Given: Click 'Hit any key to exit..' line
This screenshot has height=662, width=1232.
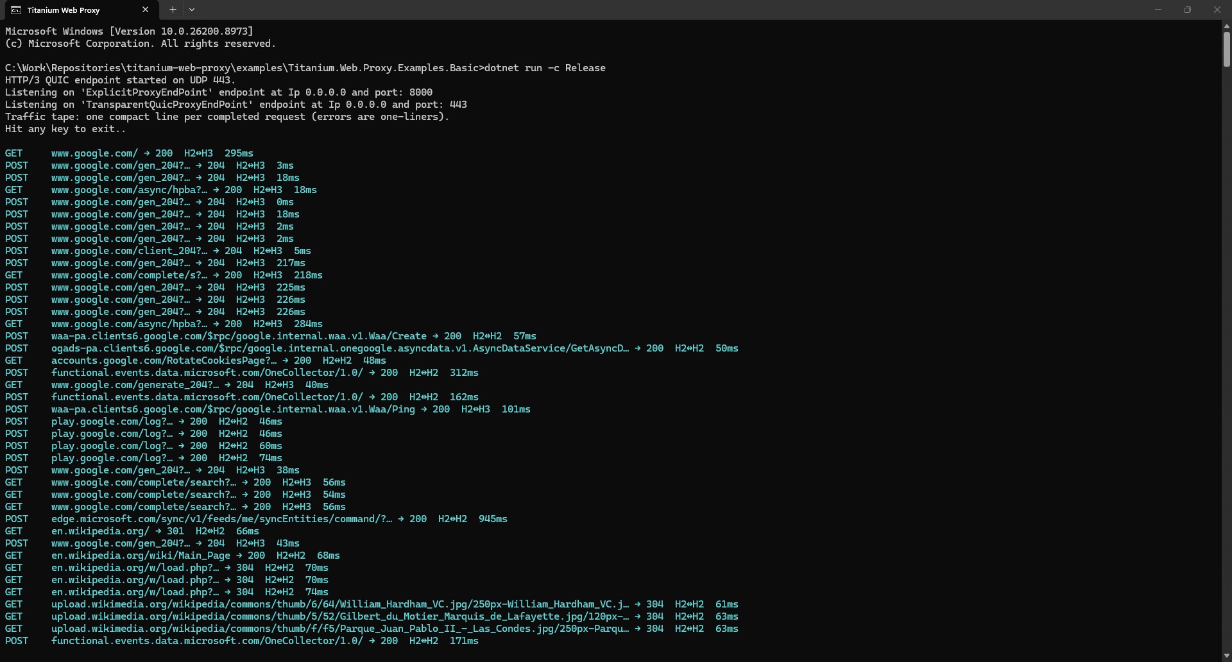Looking at the screenshot, I should pos(65,129).
